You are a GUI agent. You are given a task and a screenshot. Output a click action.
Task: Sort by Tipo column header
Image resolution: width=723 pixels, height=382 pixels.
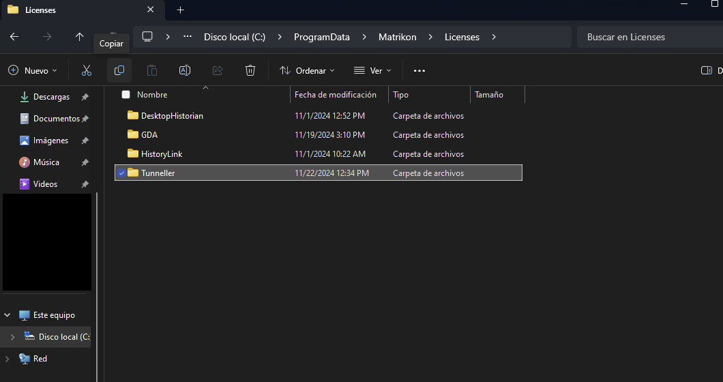pos(400,95)
